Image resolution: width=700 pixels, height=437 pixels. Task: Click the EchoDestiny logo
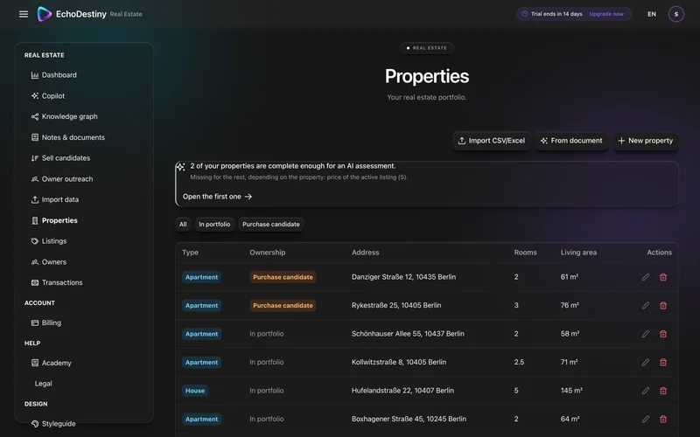pos(73,14)
